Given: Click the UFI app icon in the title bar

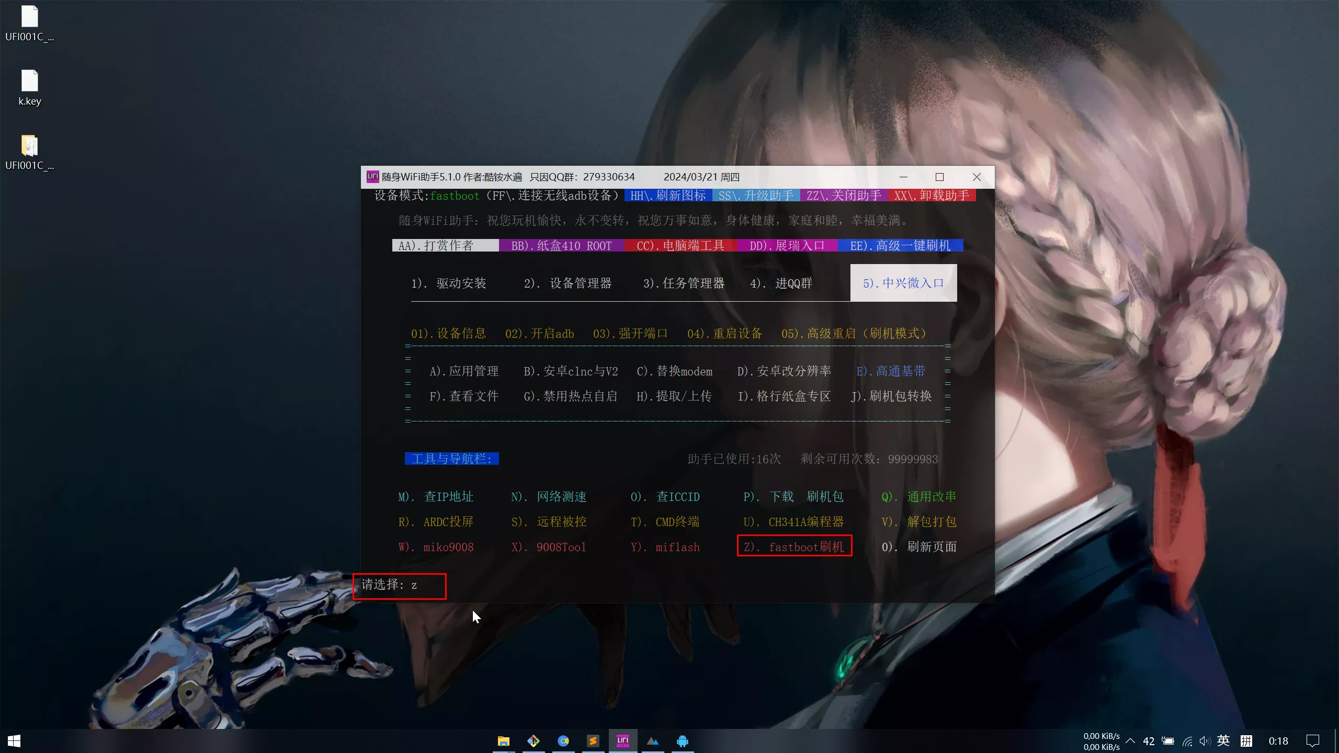Looking at the screenshot, I should click(x=372, y=177).
